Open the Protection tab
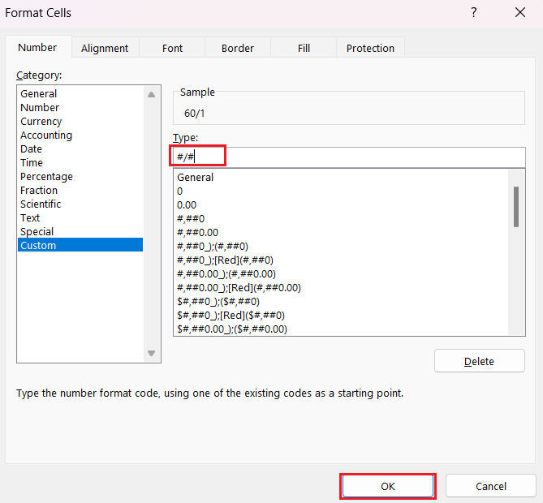 click(x=370, y=48)
